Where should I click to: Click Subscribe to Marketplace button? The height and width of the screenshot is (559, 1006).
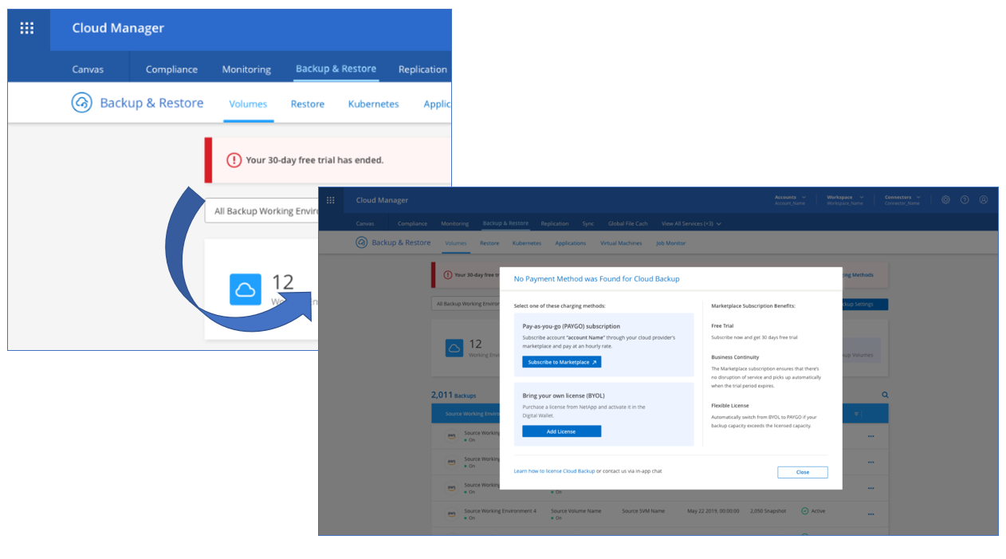click(561, 362)
